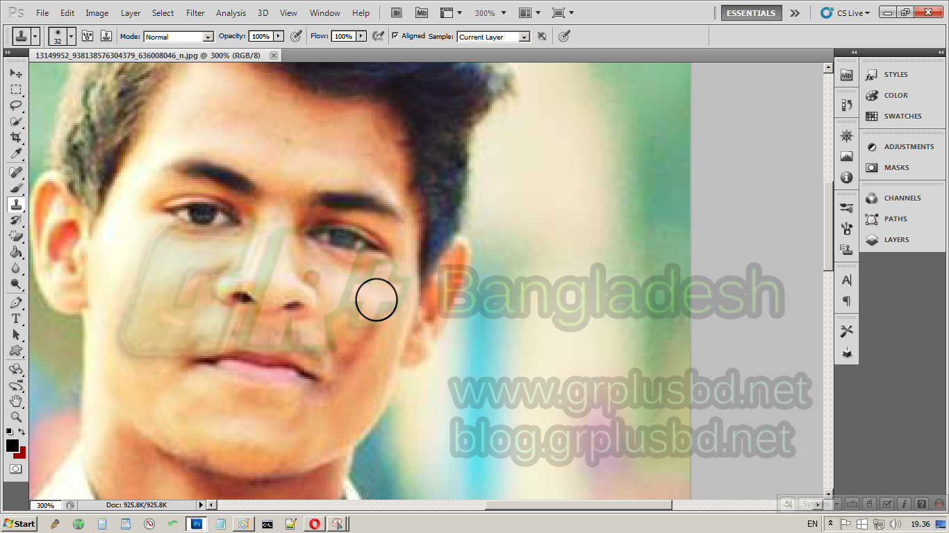Open the Filter menu
The width and height of the screenshot is (949, 533).
pos(196,12)
